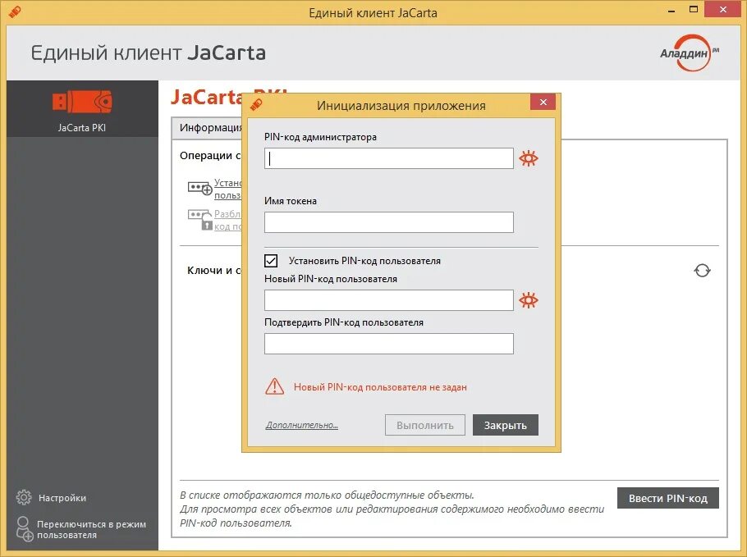Click into 'PIN-код администратора' field
The width and height of the screenshot is (747, 557).
(389, 158)
